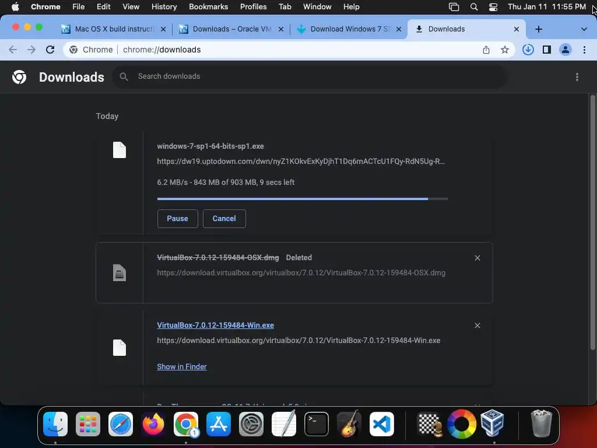Image resolution: width=597 pixels, height=448 pixels.
Task: Close the Downloads – Oracle VM tab
Action: click(281, 29)
